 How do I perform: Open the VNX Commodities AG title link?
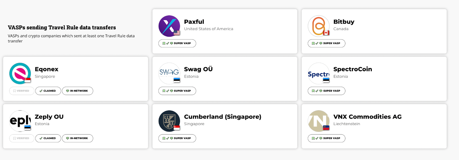point(367,117)
